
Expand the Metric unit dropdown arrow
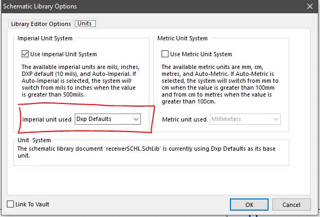click(x=275, y=119)
